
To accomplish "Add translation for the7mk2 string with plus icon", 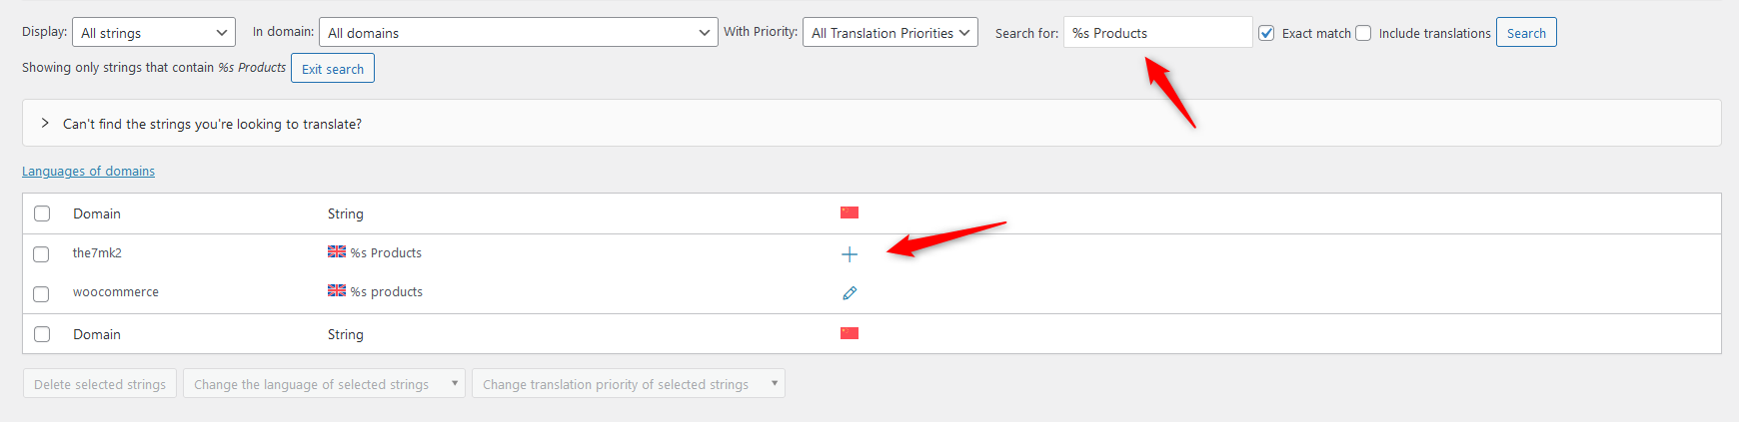I will (850, 254).
